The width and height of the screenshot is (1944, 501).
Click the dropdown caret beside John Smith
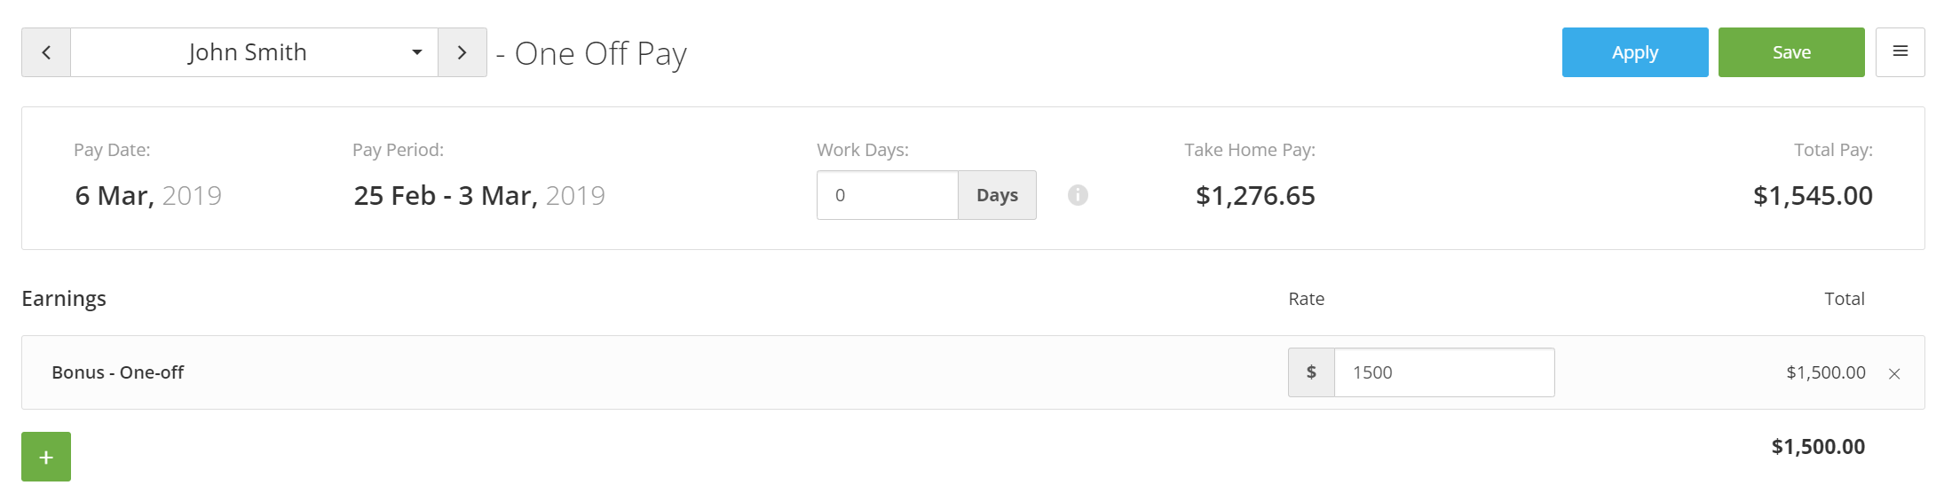point(416,52)
